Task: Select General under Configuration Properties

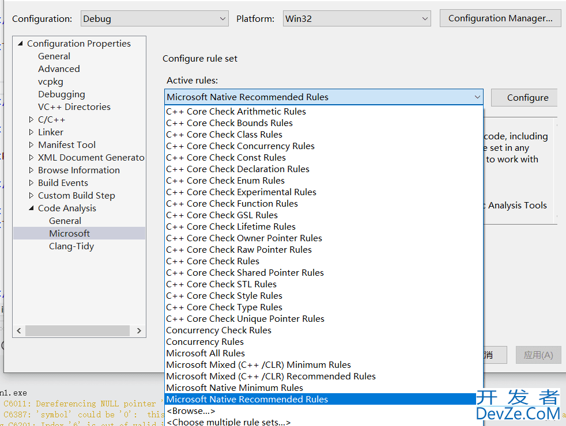Action: click(x=54, y=56)
